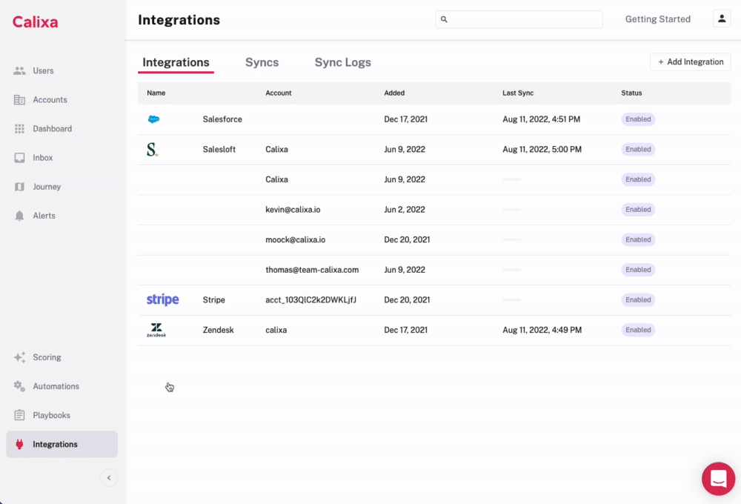
Task: Click the Account column header
Action: click(x=279, y=93)
